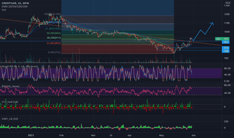Click the VAPI_LB (10) indicator title
Image resolution: width=234 pixels, height=138 pixels.
point(10,119)
